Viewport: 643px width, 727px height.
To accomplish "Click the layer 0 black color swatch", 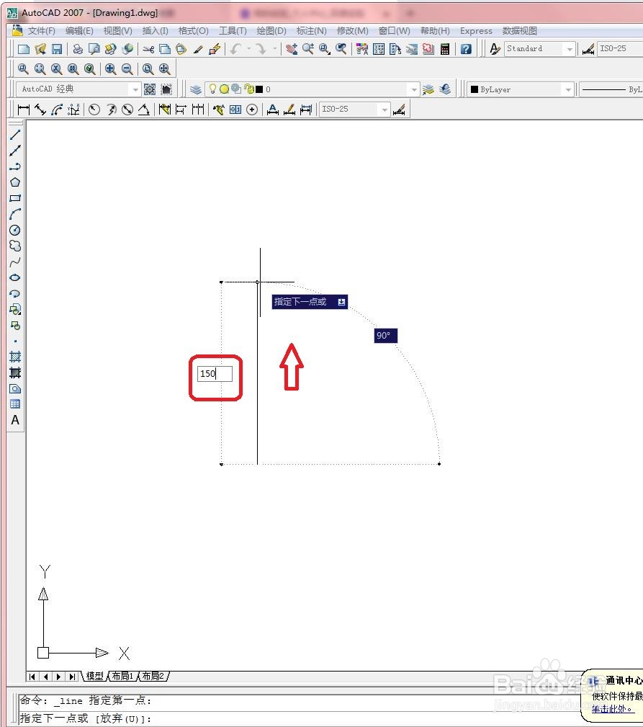I will point(259,89).
